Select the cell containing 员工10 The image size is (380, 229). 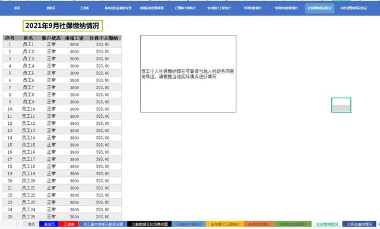(x=28, y=109)
